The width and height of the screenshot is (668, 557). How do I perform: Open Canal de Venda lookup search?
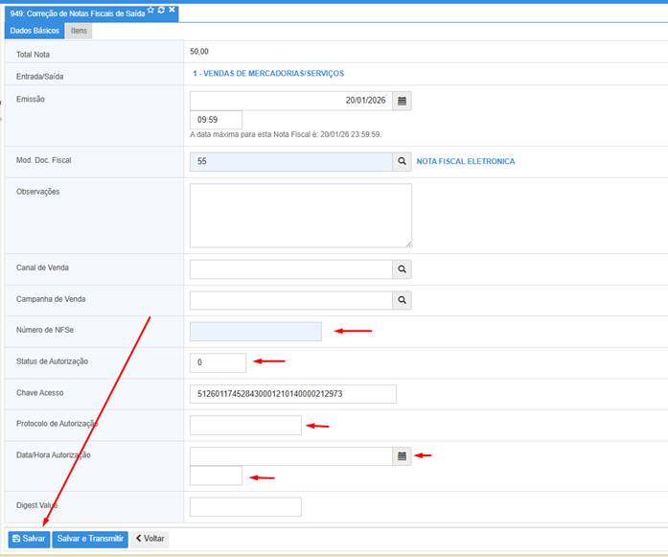[402, 269]
